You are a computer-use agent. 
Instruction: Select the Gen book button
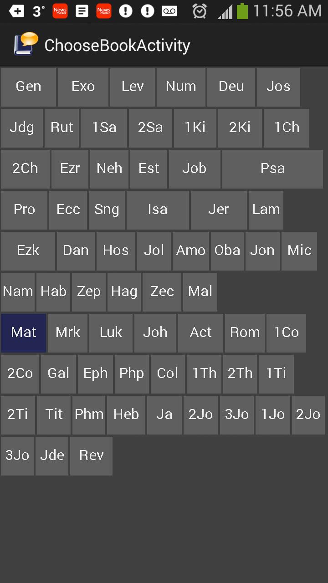pos(28,87)
